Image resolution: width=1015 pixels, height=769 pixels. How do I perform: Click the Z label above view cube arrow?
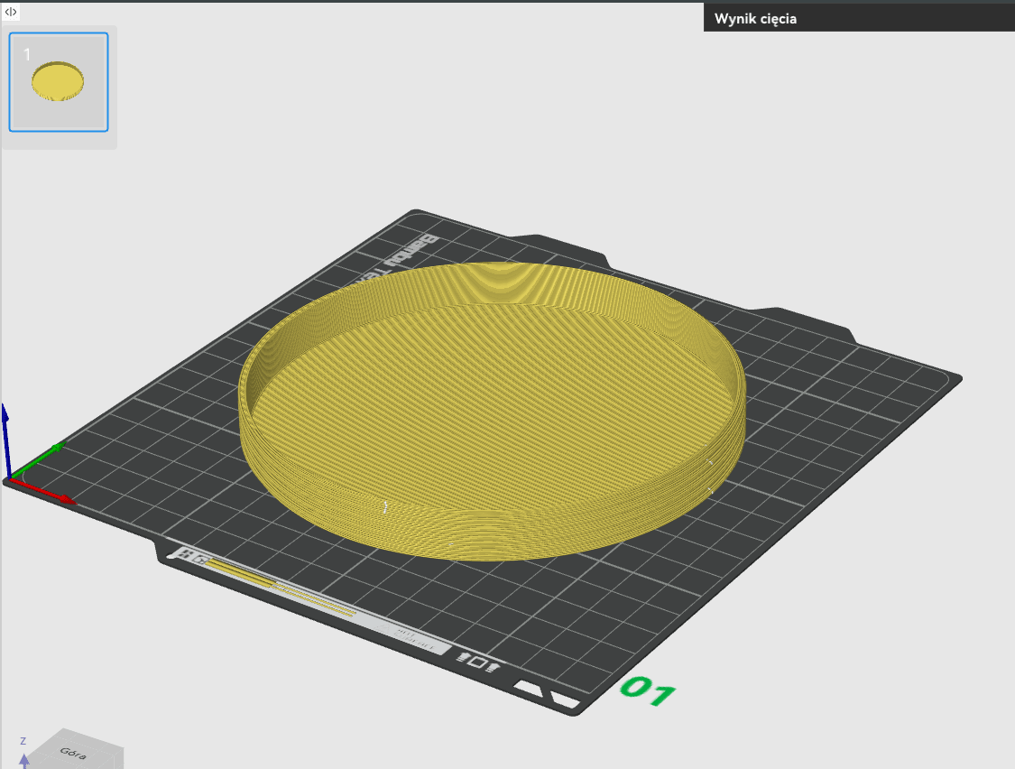click(23, 740)
